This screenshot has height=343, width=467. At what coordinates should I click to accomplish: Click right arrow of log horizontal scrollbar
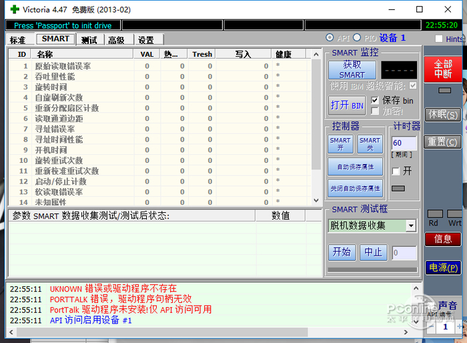tap(406, 332)
